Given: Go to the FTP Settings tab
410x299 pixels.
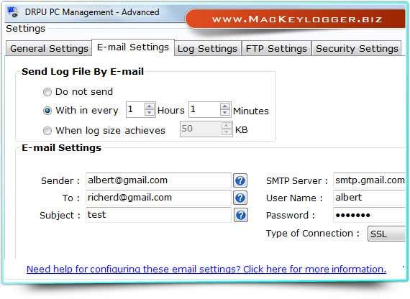Looking at the screenshot, I should pos(276,49).
